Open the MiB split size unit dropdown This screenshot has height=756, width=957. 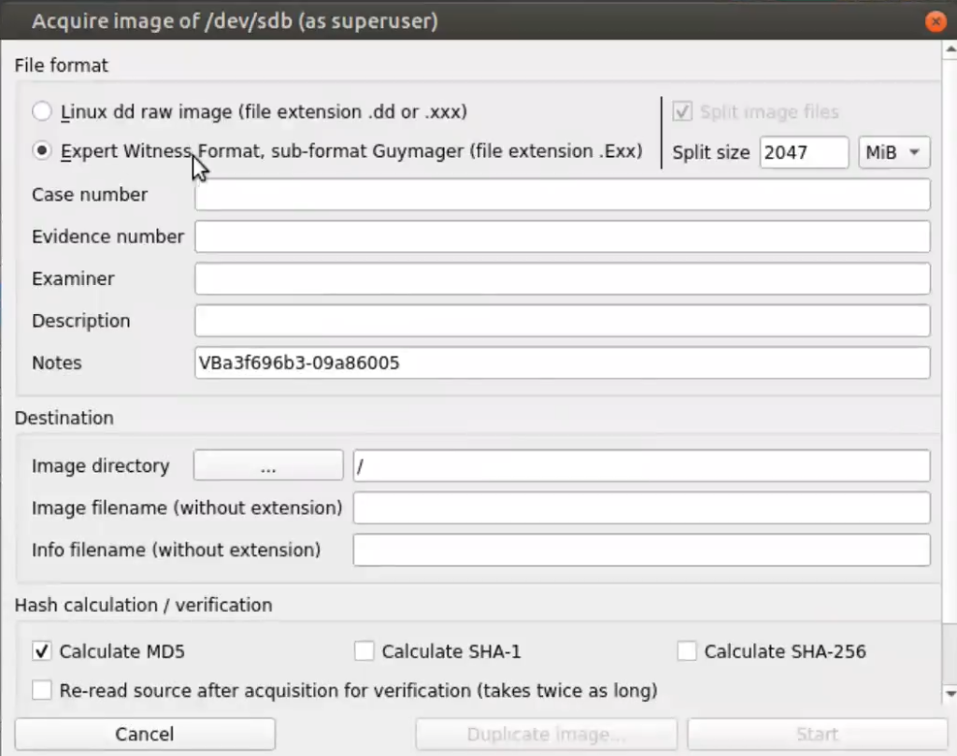pos(893,152)
